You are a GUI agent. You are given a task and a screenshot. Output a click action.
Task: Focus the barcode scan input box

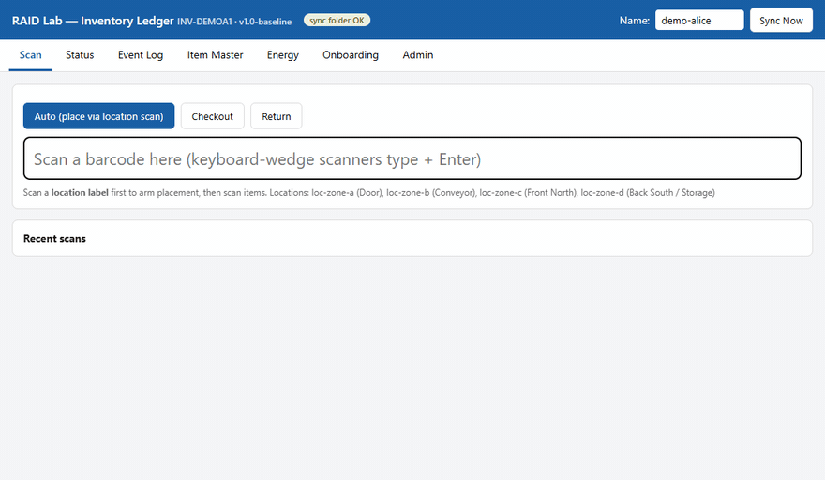(412, 158)
